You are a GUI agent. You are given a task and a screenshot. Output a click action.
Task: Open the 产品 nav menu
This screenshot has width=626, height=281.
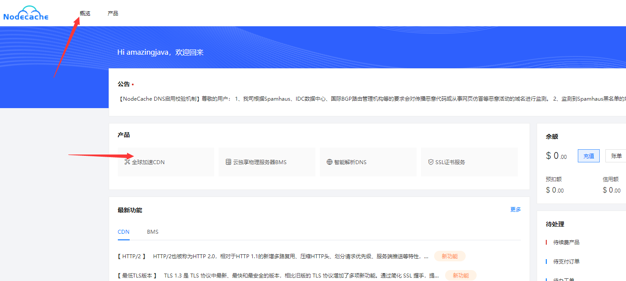113,13
